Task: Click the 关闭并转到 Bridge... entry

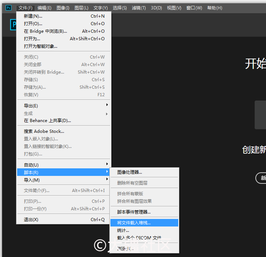Action: point(64,72)
